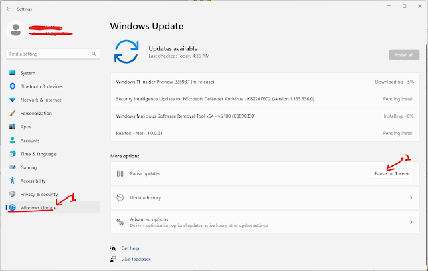Click the Windows 11 Insider Preview 22598.1 update
Screen dimensions: 428x271
[265, 82]
